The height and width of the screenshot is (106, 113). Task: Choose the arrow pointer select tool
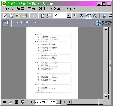[x=34, y=16]
